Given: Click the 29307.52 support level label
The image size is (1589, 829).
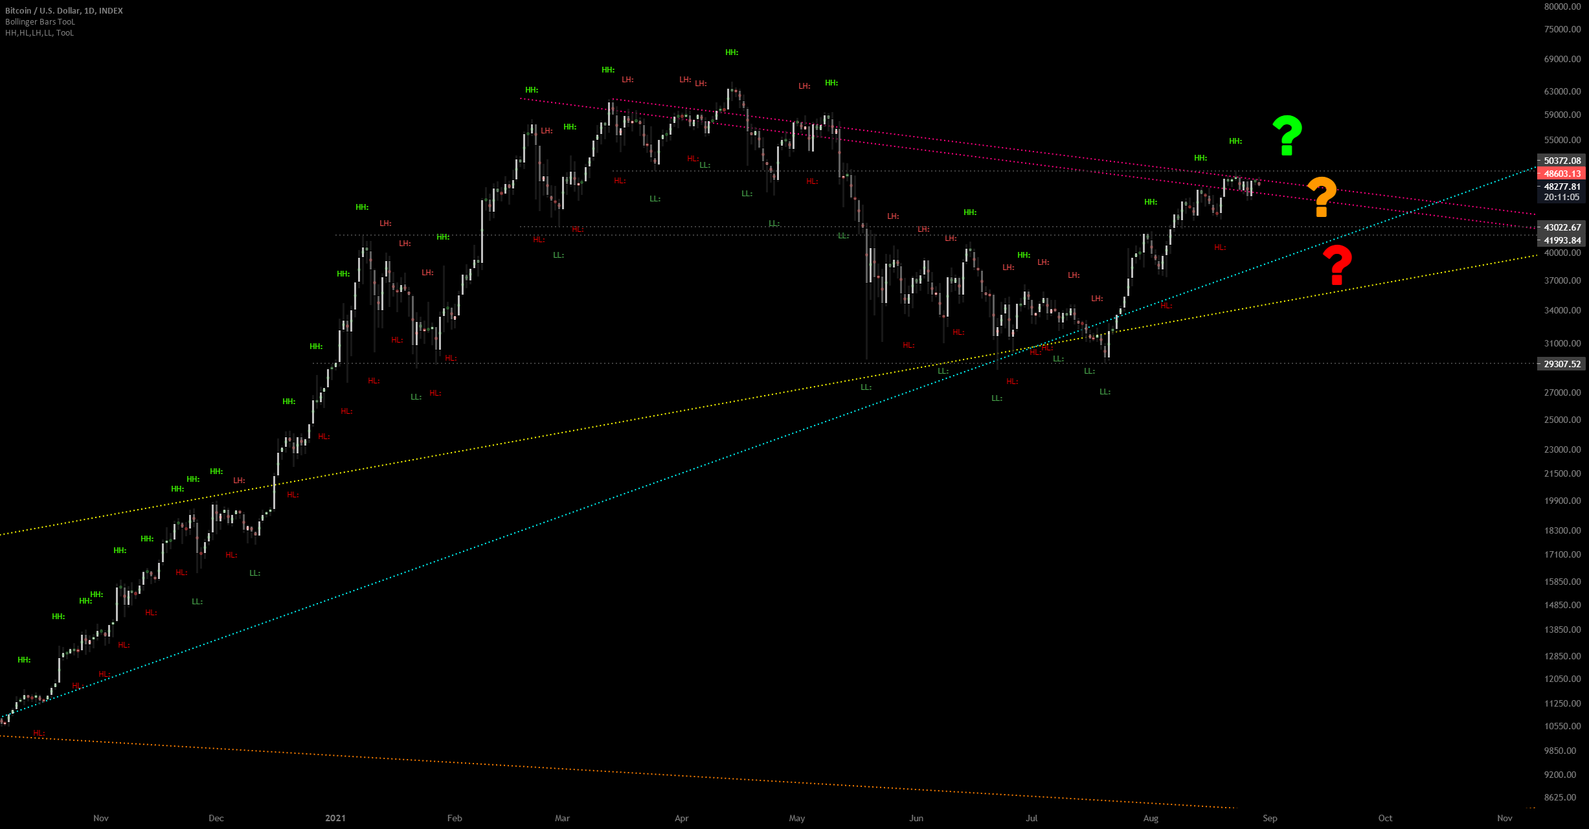Looking at the screenshot, I should click(x=1562, y=364).
